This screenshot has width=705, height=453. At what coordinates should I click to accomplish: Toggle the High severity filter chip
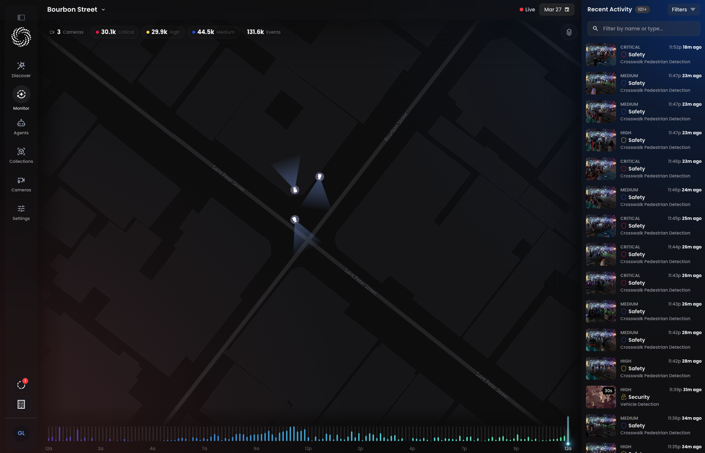point(163,32)
